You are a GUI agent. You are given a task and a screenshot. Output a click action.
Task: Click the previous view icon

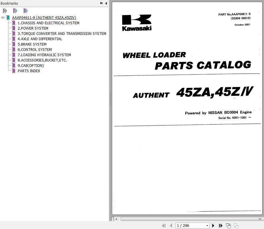point(228,225)
